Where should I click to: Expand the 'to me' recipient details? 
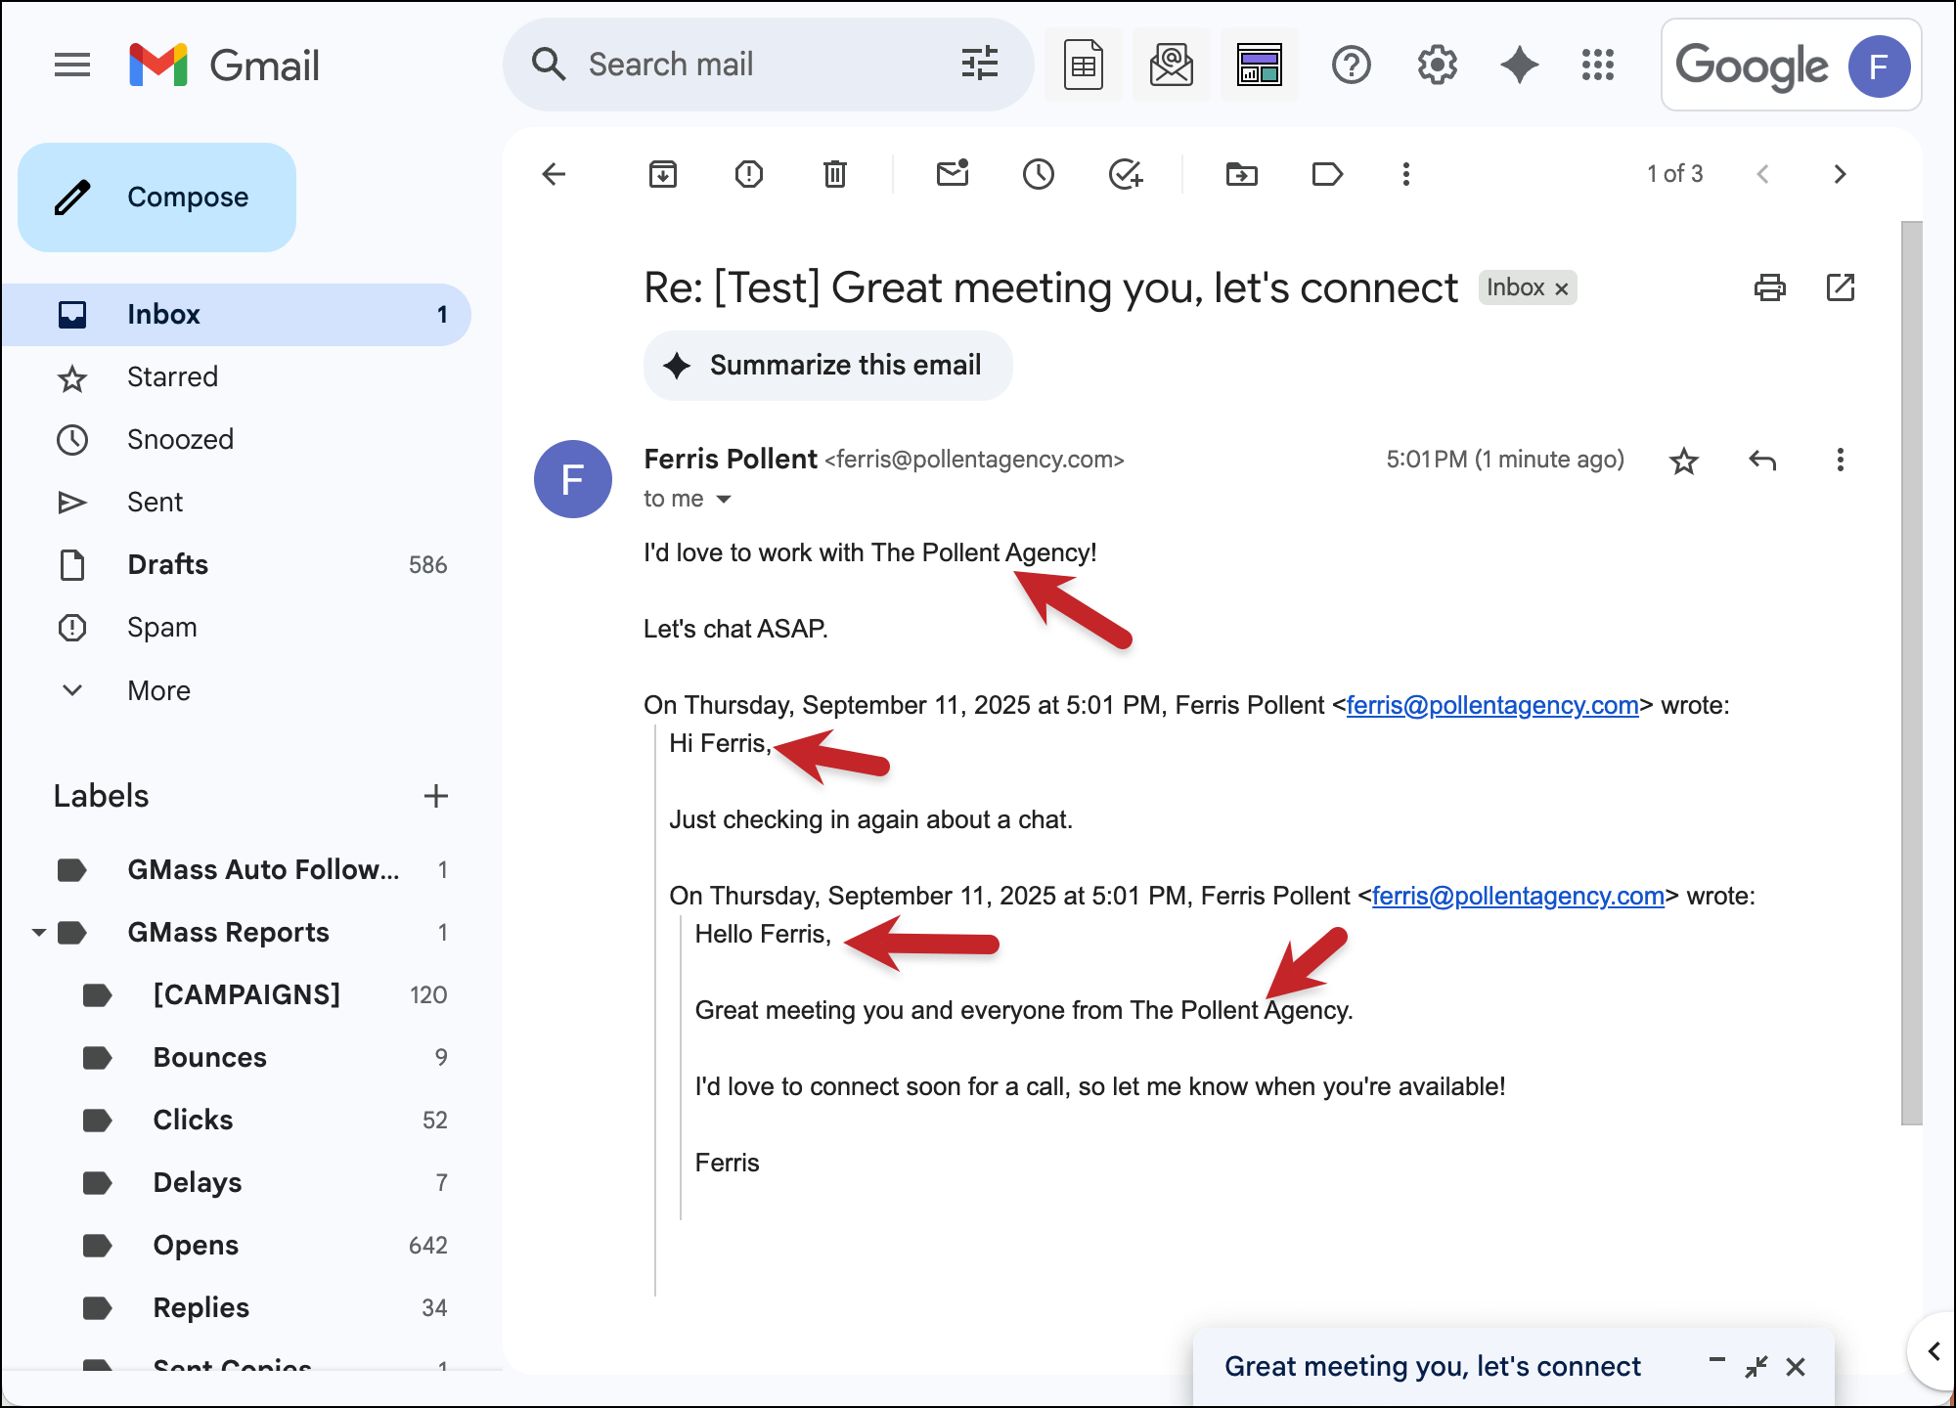coord(724,500)
